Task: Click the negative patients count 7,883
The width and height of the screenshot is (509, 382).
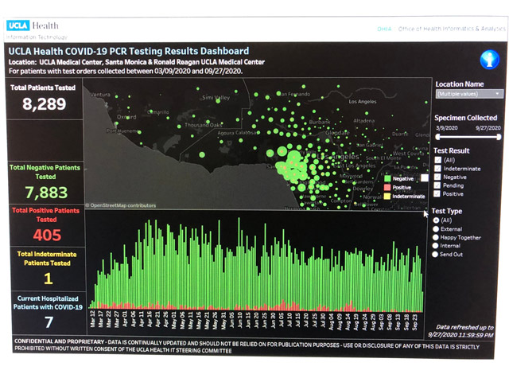Action: (46, 193)
